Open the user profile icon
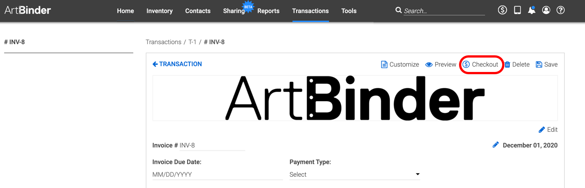Image resolution: width=585 pixels, height=188 pixels. click(x=546, y=10)
